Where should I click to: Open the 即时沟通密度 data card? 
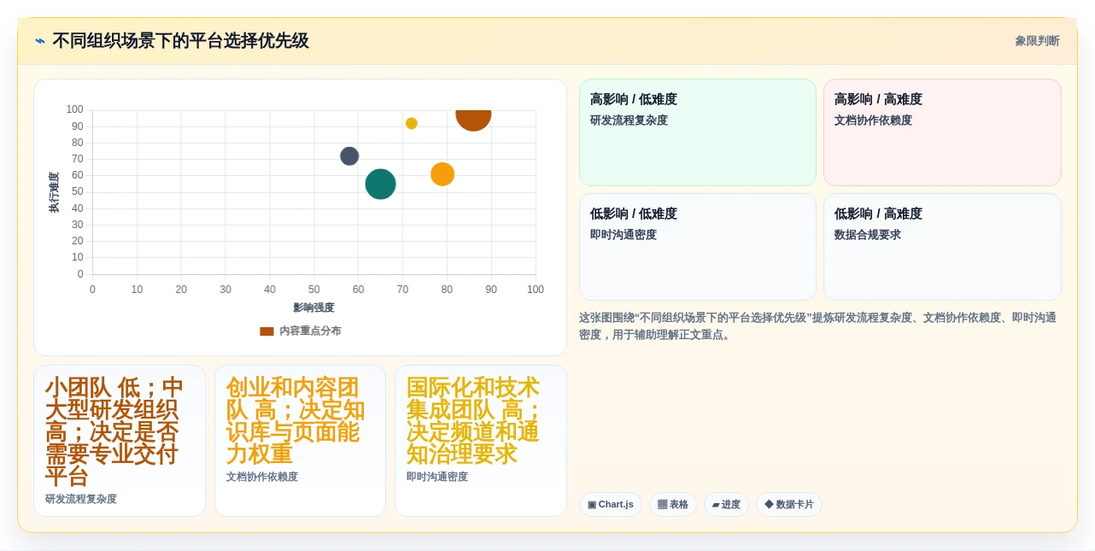coord(481,441)
